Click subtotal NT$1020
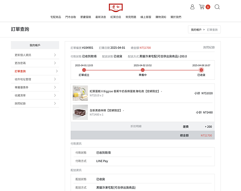The width and height of the screenshot is (241, 191). pos(207,93)
